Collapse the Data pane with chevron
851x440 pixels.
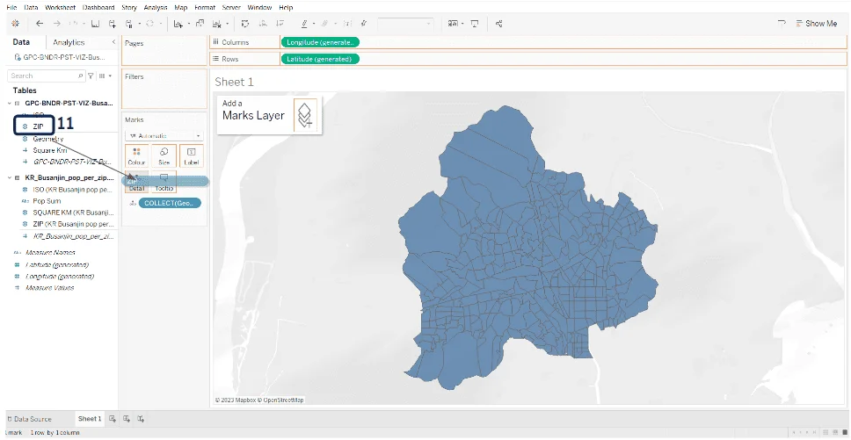point(113,42)
